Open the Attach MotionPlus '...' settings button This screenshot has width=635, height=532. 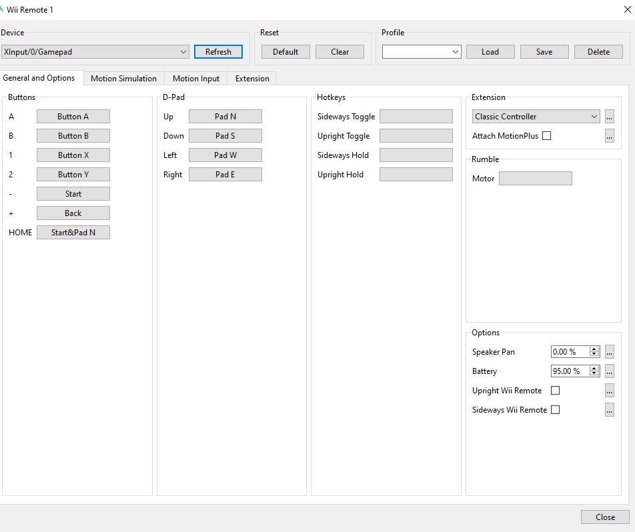609,136
